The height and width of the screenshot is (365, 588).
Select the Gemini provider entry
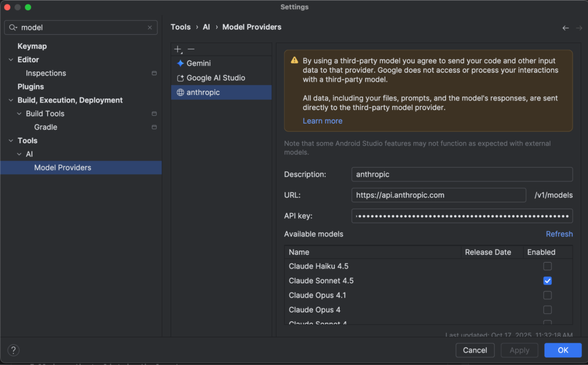point(199,63)
